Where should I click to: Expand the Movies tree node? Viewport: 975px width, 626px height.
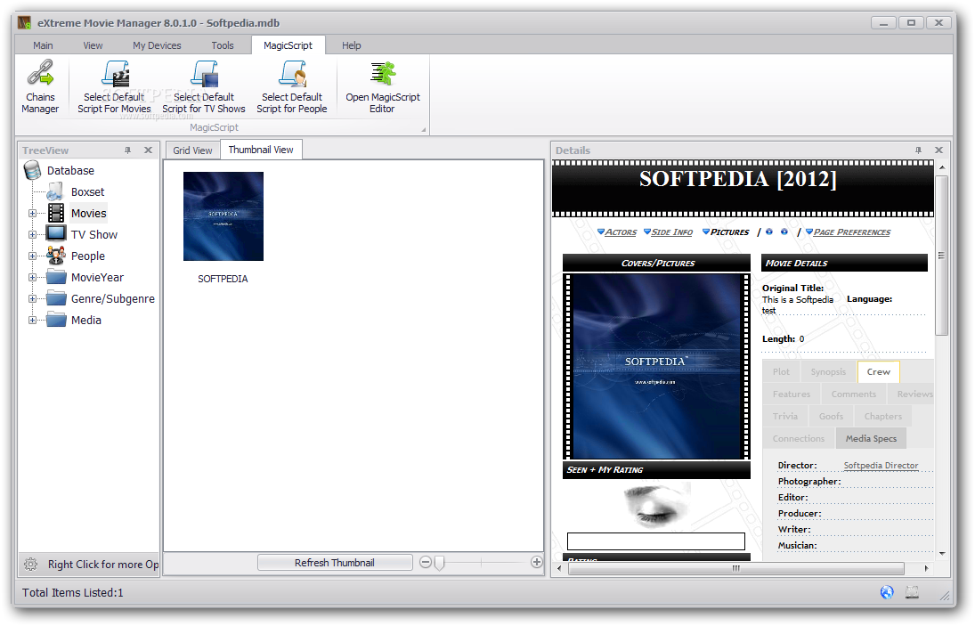tap(32, 213)
